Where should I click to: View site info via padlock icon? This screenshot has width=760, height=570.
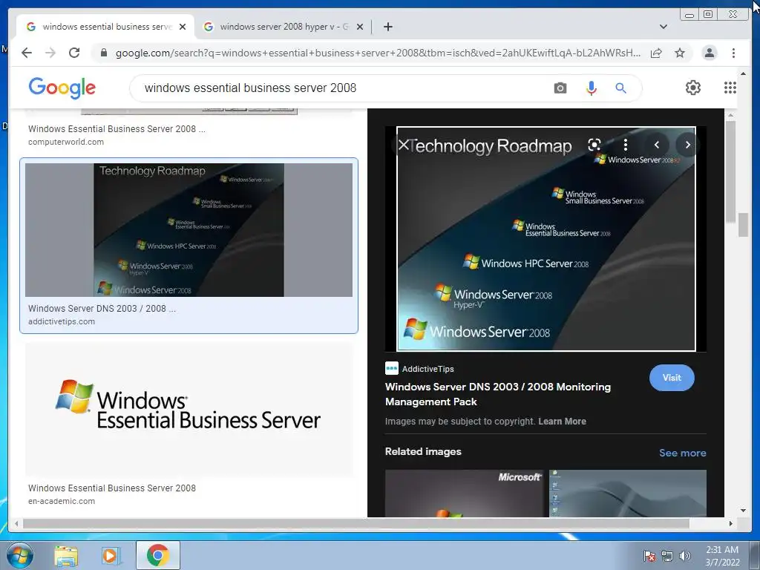[x=103, y=53]
